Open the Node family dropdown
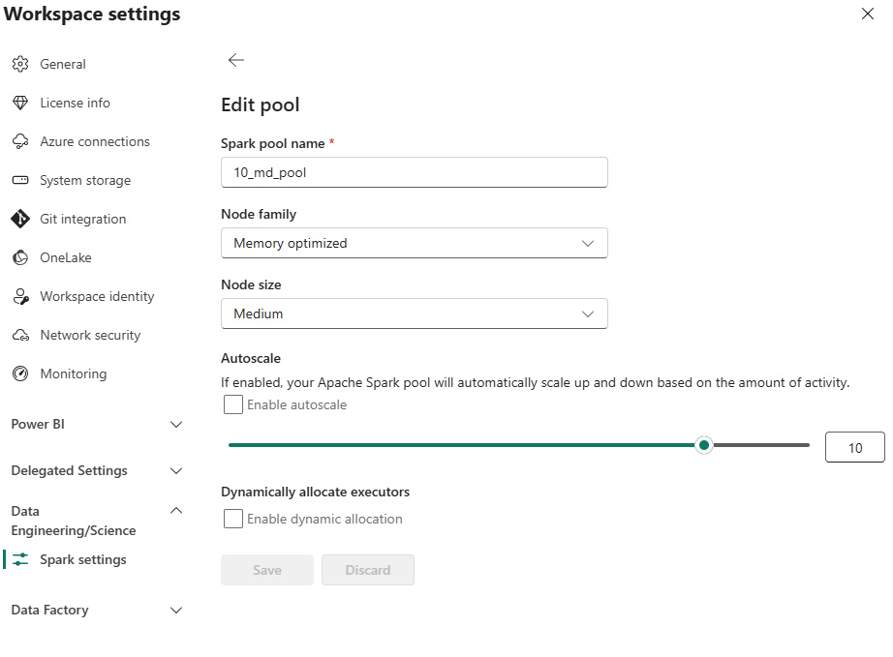Screen dimensions: 893x657 point(414,243)
